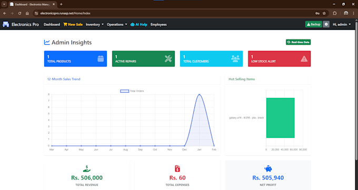The height and width of the screenshot is (190, 358).
Task: Click the forward navigation arrow
Action: [12, 13]
